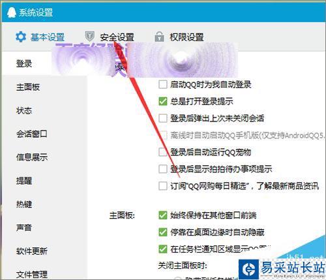Select the 基本设置 tab

point(48,37)
